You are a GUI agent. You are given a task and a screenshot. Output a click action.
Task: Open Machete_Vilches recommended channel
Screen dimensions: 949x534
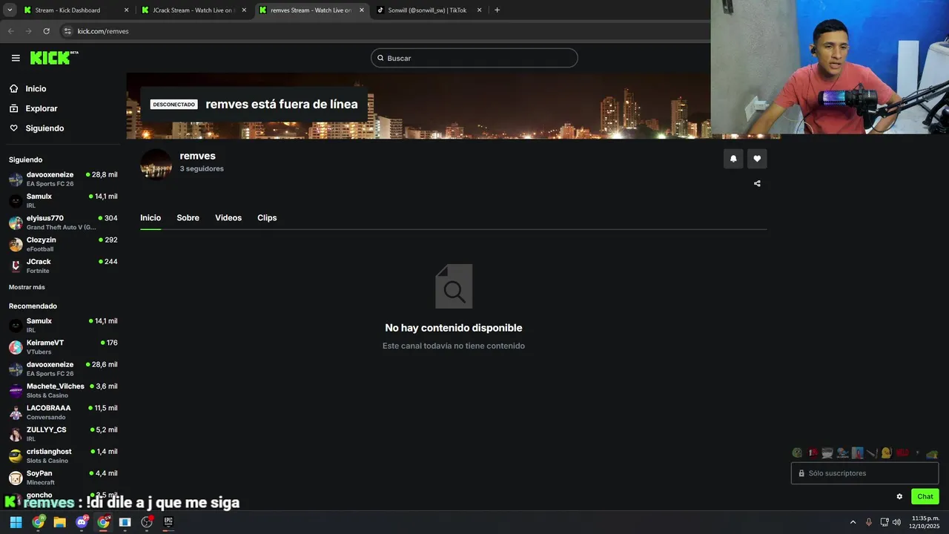pos(63,390)
